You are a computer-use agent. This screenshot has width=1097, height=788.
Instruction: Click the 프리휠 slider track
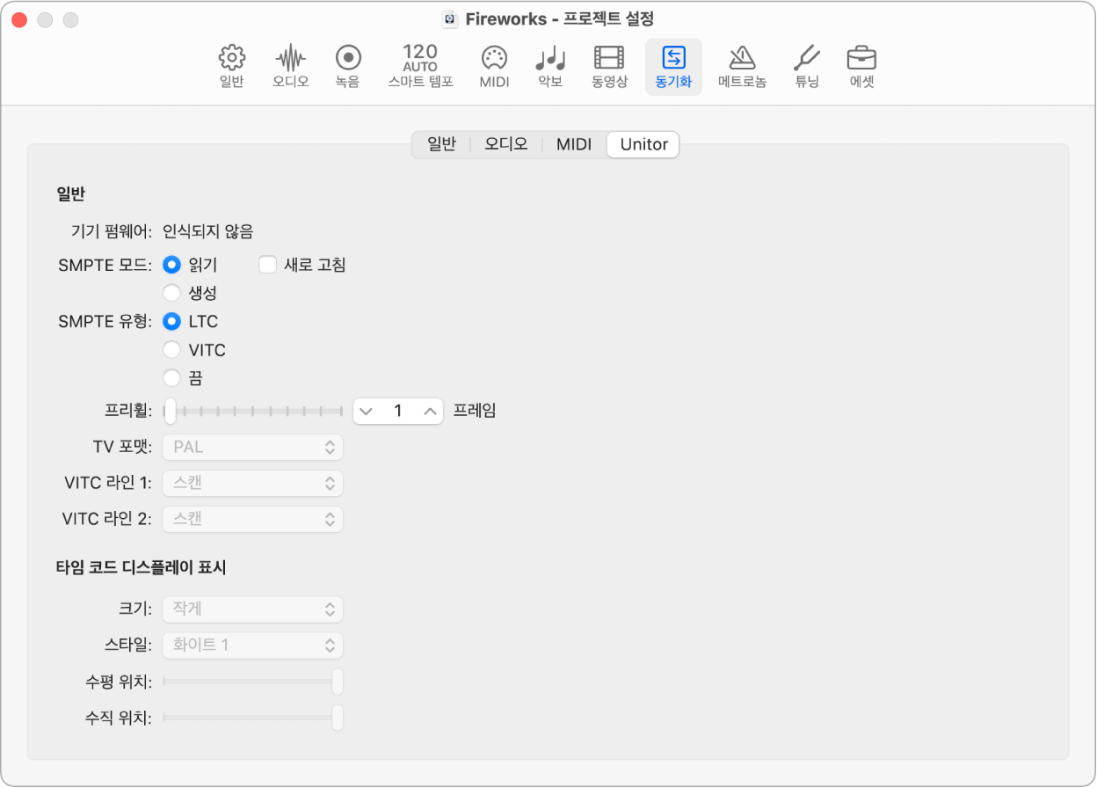(255, 411)
